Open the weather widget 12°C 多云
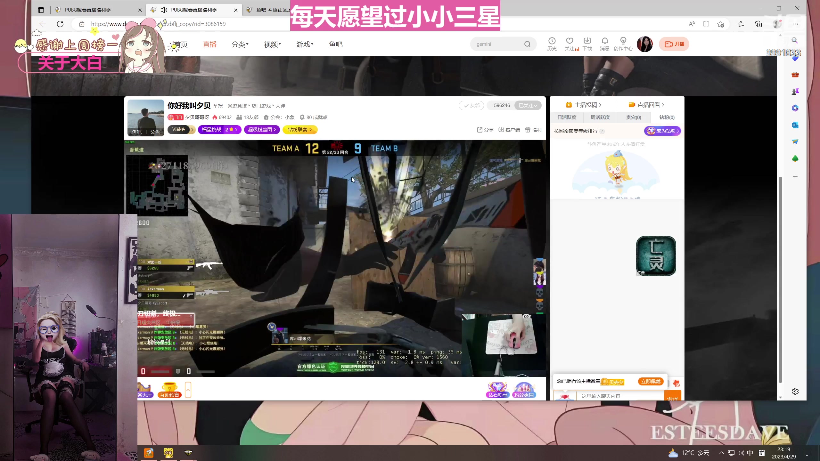The width and height of the screenshot is (820, 461). tap(689, 453)
